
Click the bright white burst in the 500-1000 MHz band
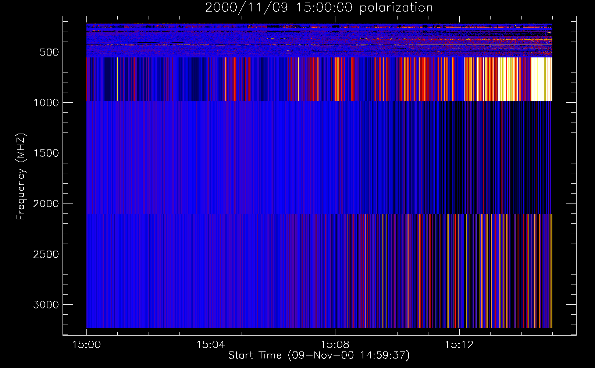541,79
